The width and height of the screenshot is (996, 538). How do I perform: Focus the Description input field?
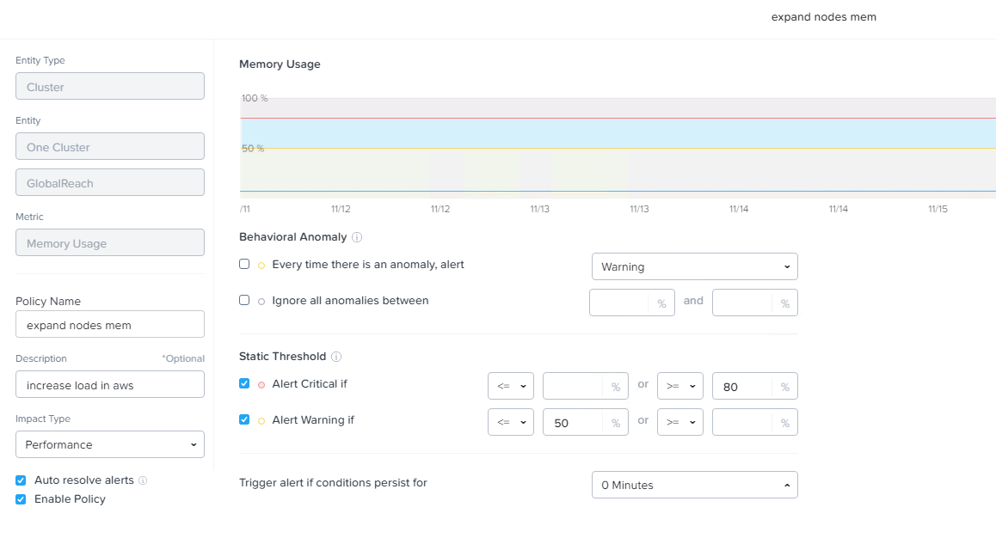coord(110,384)
